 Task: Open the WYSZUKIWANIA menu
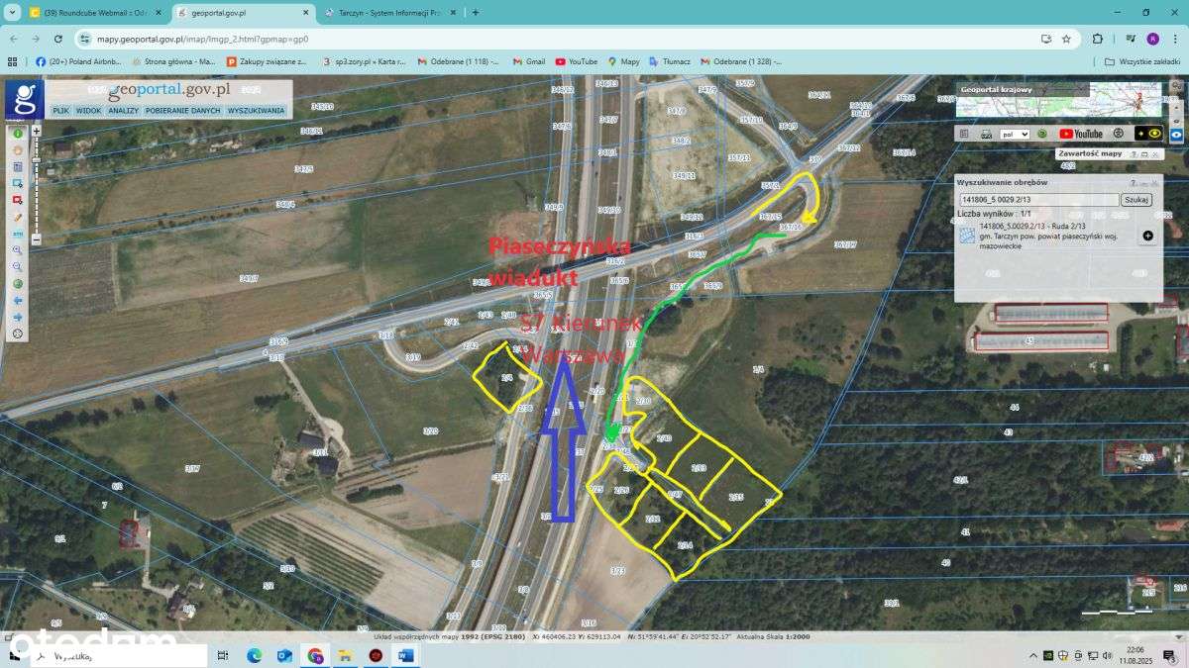pos(256,111)
